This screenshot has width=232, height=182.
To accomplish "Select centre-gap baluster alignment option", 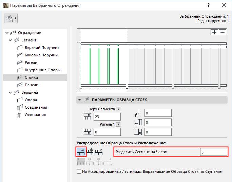I will tap(98, 162).
